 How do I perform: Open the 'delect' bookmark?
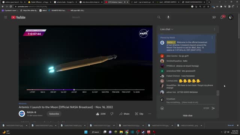[x=43, y=10]
